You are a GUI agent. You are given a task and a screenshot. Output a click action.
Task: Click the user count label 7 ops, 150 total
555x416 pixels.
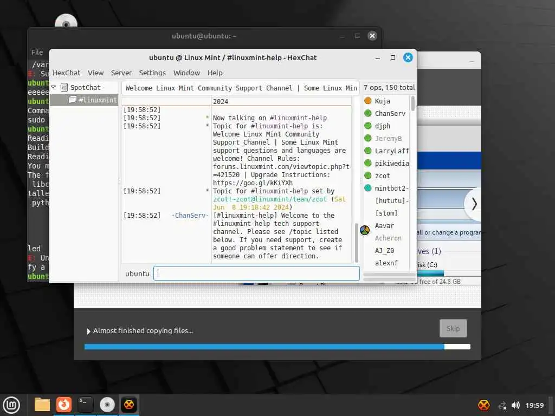click(x=389, y=87)
